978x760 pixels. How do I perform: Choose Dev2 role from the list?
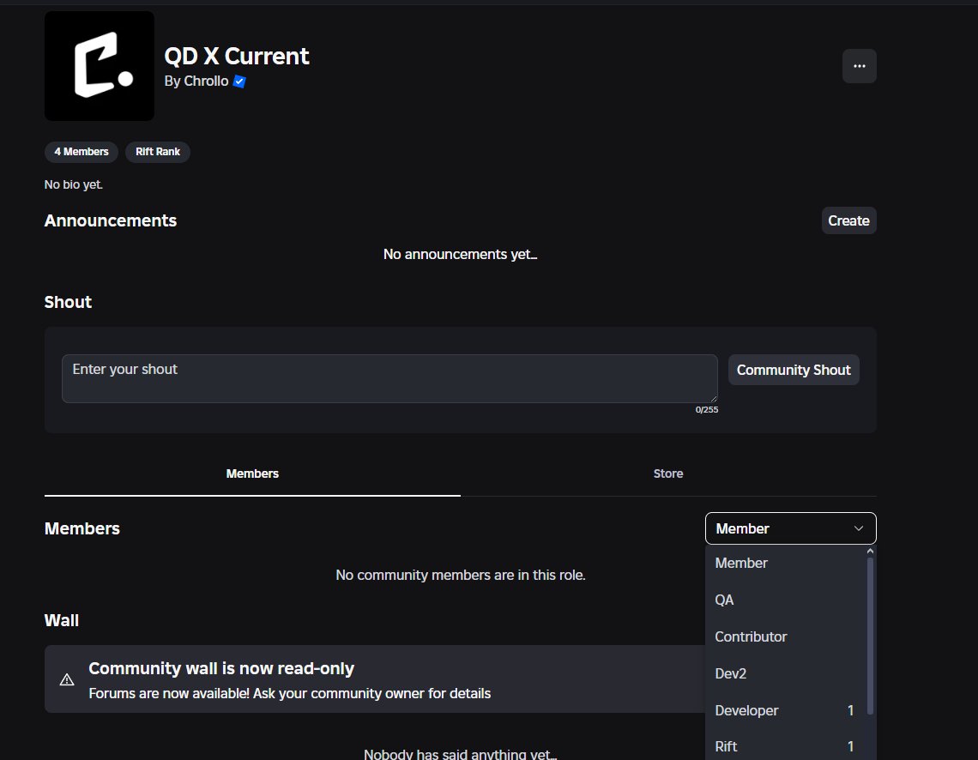(x=786, y=673)
